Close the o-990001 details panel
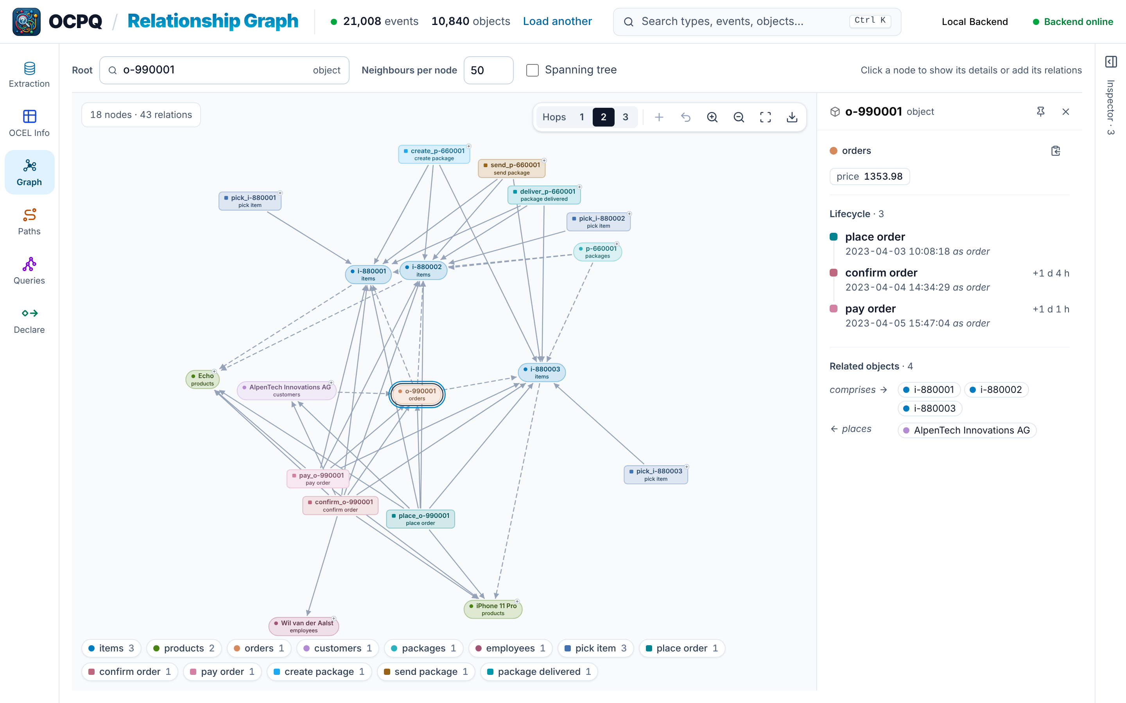 point(1065,112)
